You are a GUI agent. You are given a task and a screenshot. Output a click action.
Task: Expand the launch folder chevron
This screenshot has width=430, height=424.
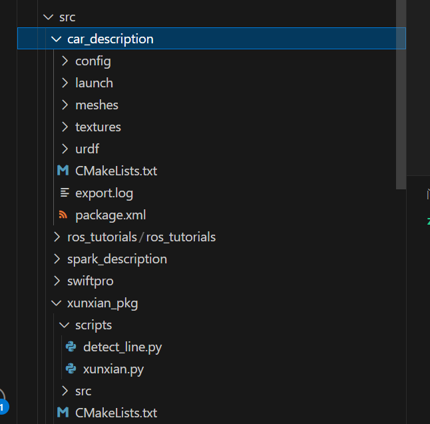[65, 83]
